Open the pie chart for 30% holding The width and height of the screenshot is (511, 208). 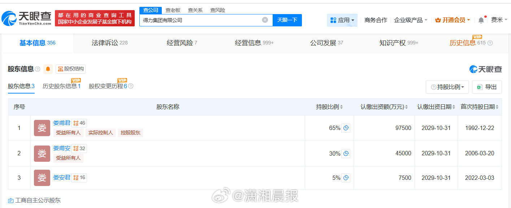coord(346,153)
